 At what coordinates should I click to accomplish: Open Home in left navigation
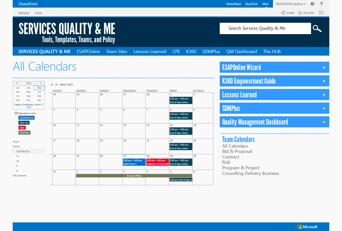coord(16,142)
